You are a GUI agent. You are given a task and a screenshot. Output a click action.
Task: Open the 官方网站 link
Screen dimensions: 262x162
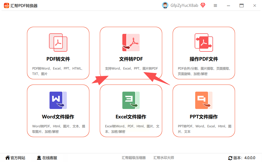pyautogui.click(x=18, y=158)
